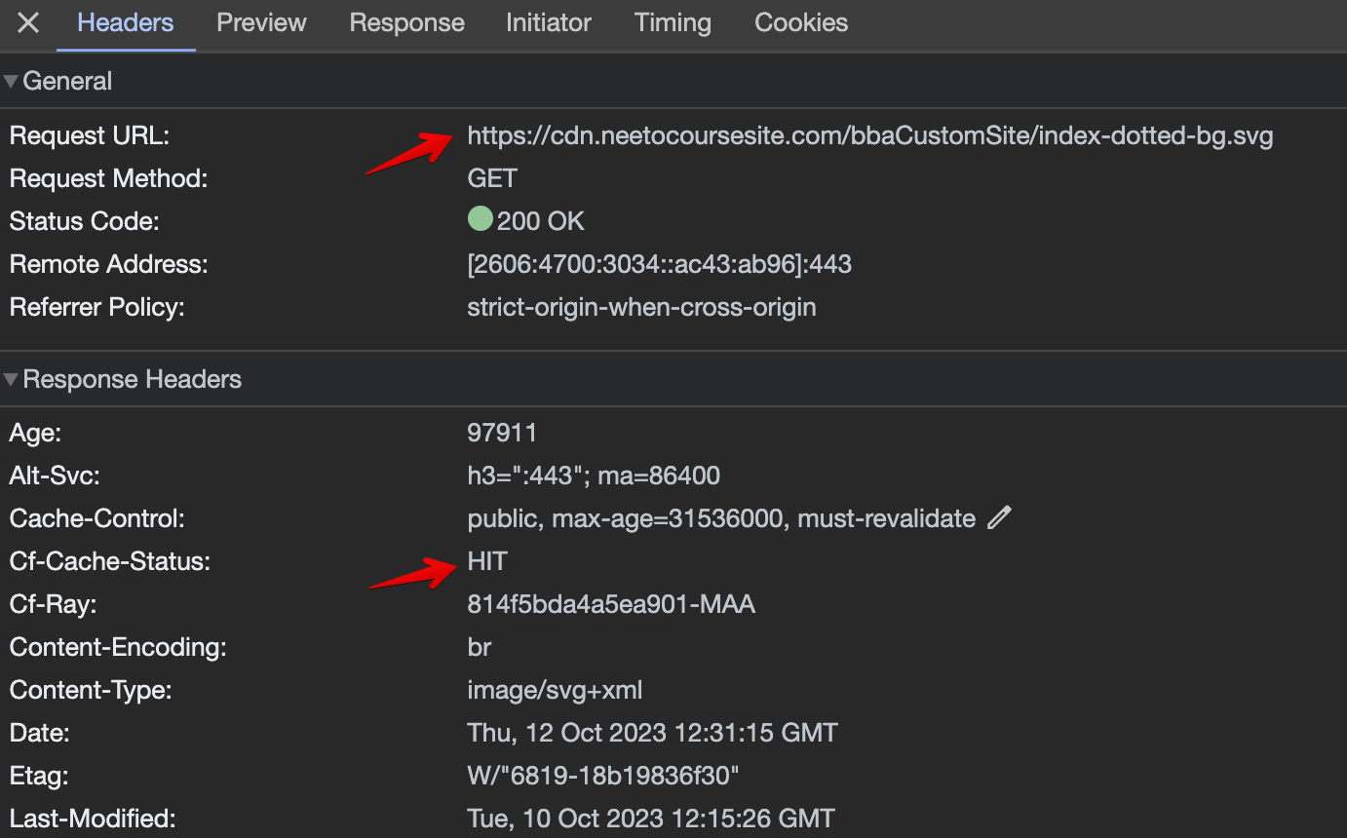1347x838 pixels.
Task: Click the Content-Type image/svg+xml value
Action: 554,689
